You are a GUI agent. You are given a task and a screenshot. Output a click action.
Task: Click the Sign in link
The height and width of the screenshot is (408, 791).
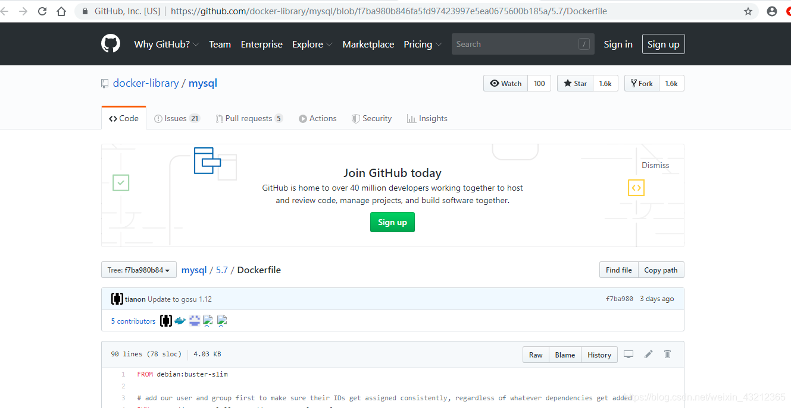coord(618,44)
